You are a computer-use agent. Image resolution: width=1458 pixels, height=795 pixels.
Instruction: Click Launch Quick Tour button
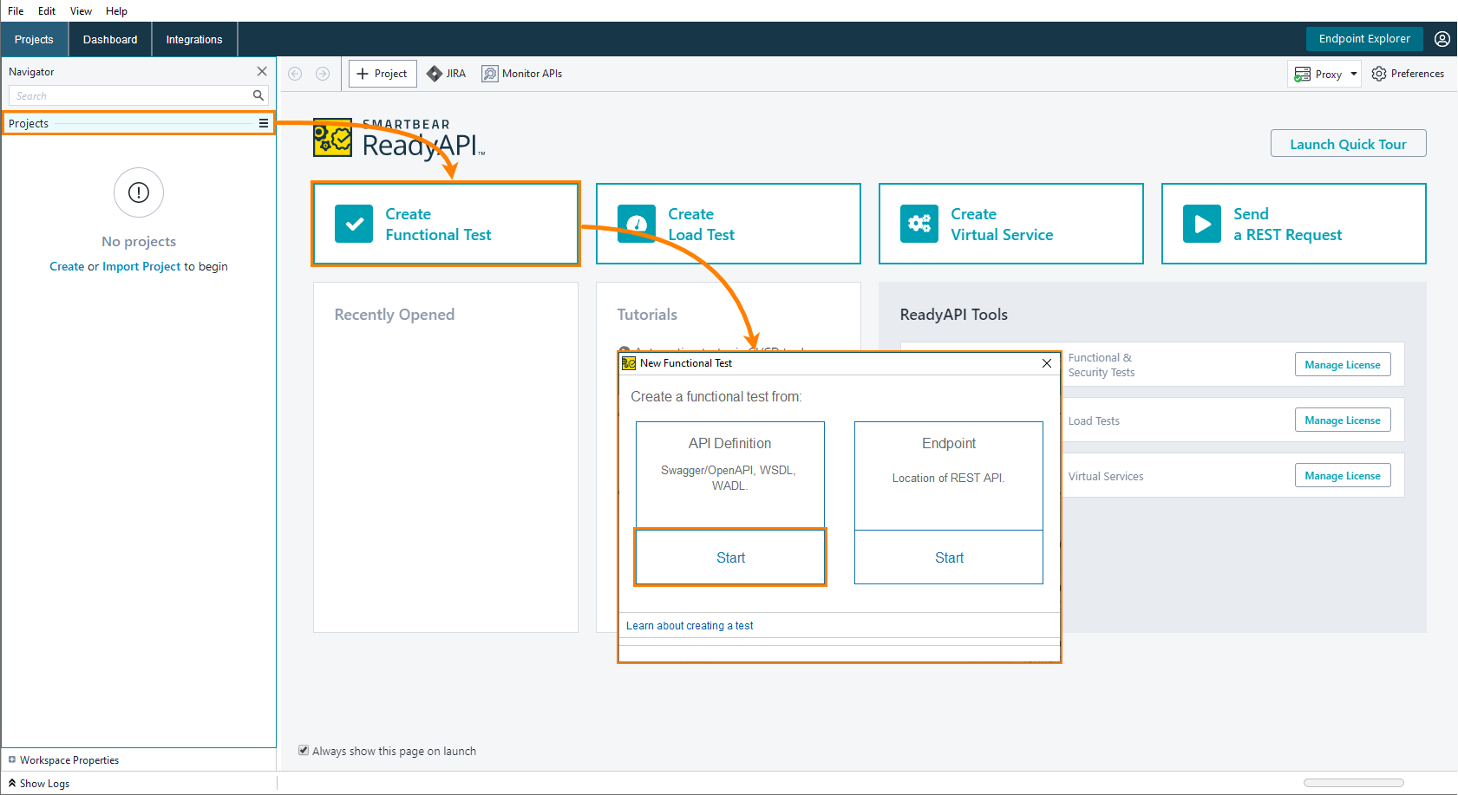point(1348,144)
